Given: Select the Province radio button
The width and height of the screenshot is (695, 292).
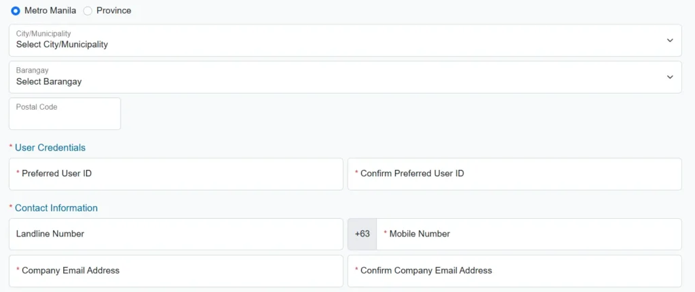Looking at the screenshot, I should pyautogui.click(x=88, y=11).
